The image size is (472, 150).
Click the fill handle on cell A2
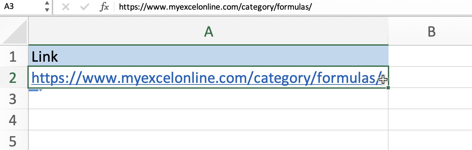click(388, 88)
